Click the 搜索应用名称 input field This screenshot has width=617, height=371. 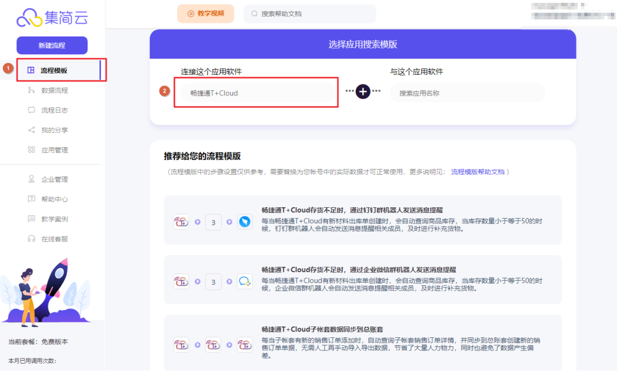(467, 93)
